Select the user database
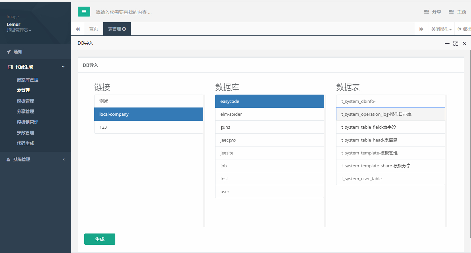 [x=270, y=191]
